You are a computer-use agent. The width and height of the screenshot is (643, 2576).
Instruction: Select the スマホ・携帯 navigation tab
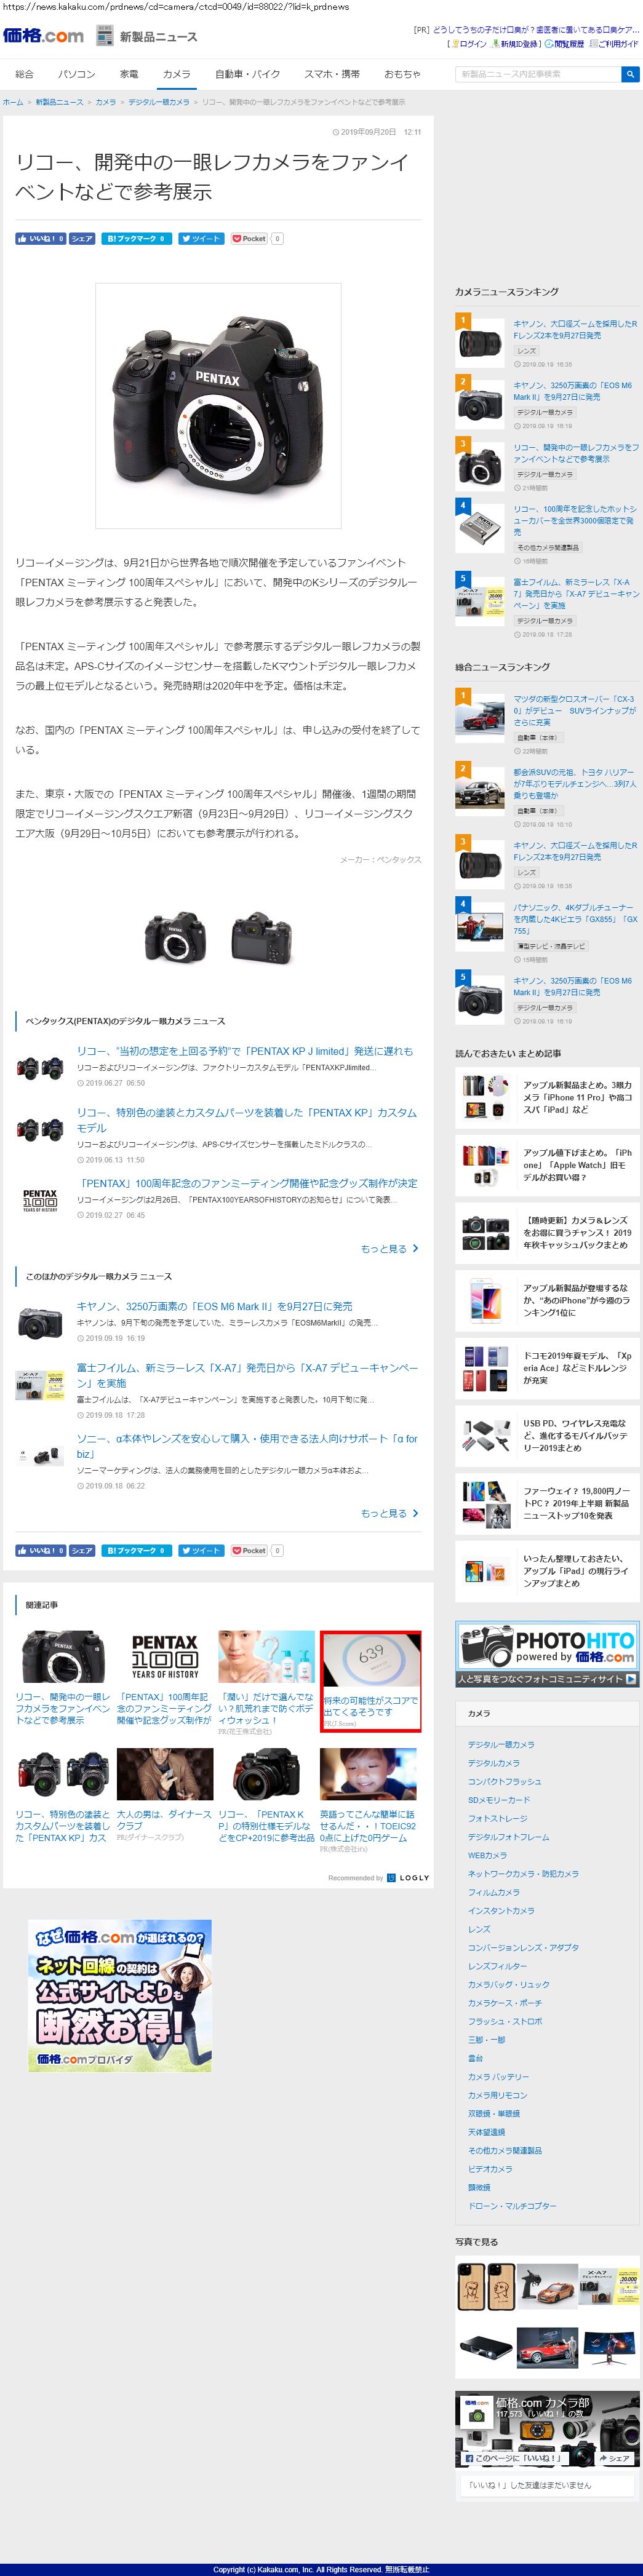pyautogui.click(x=332, y=74)
